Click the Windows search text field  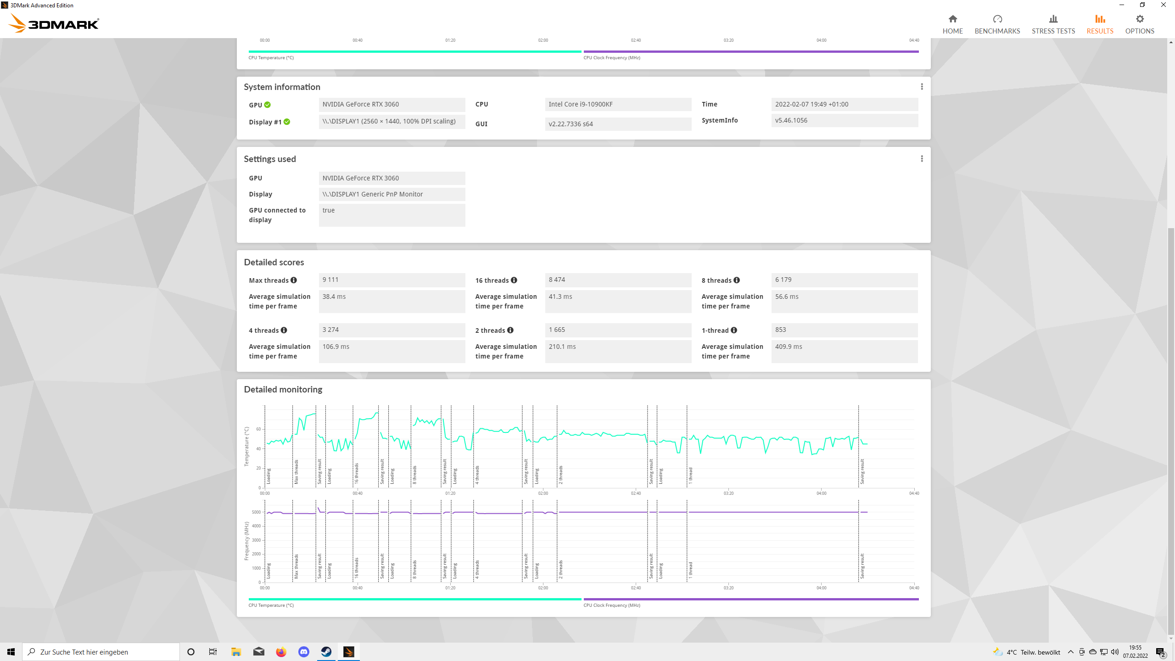click(x=101, y=652)
